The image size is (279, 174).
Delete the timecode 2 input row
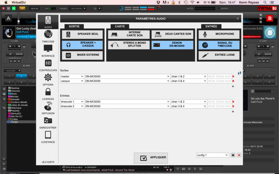tap(233, 106)
